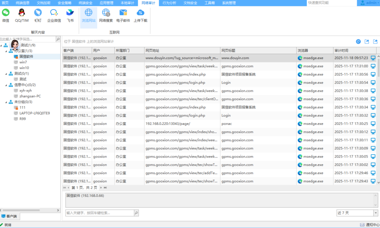View screen icon for douyin.com row
This screenshot has width=380, height=228.
click(x=373, y=58)
